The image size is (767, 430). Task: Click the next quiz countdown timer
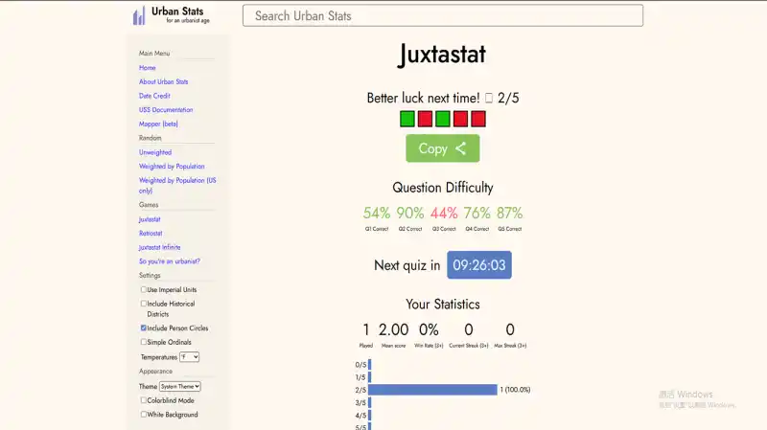tap(479, 265)
